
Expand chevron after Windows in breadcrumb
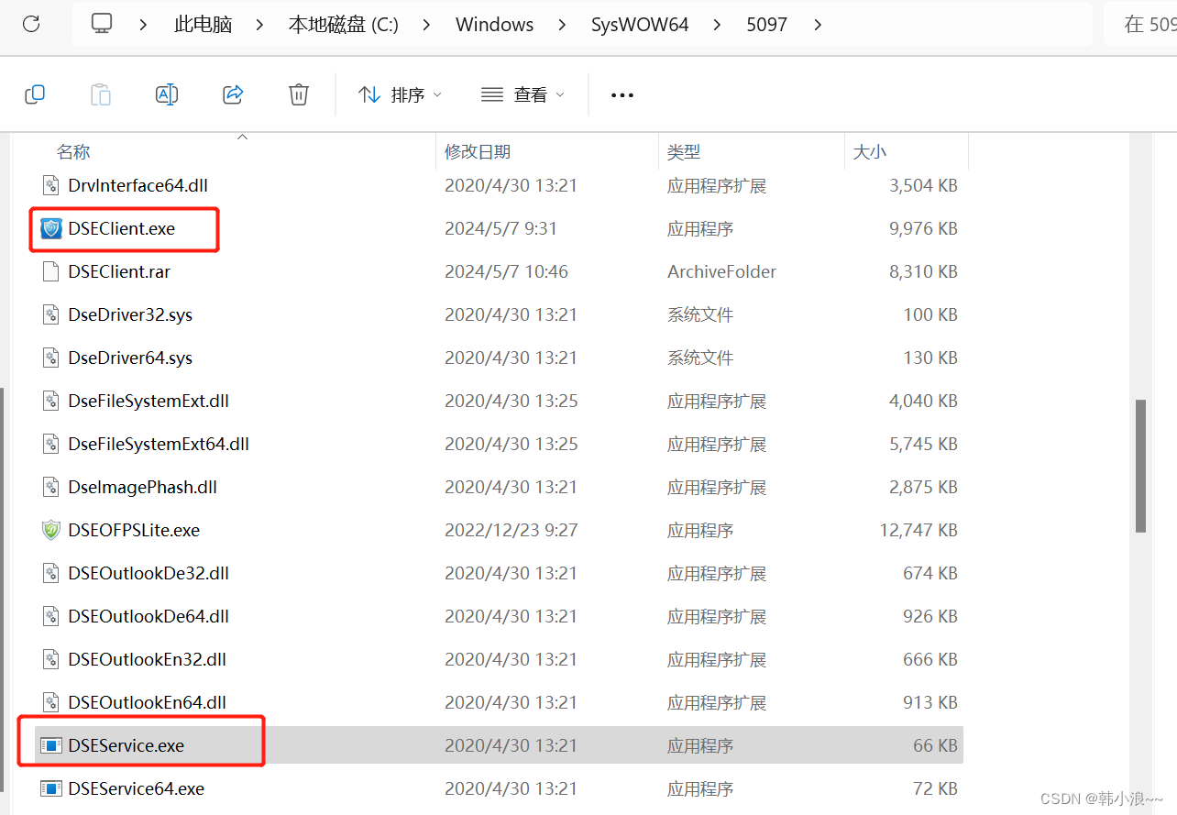click(563, 25)
